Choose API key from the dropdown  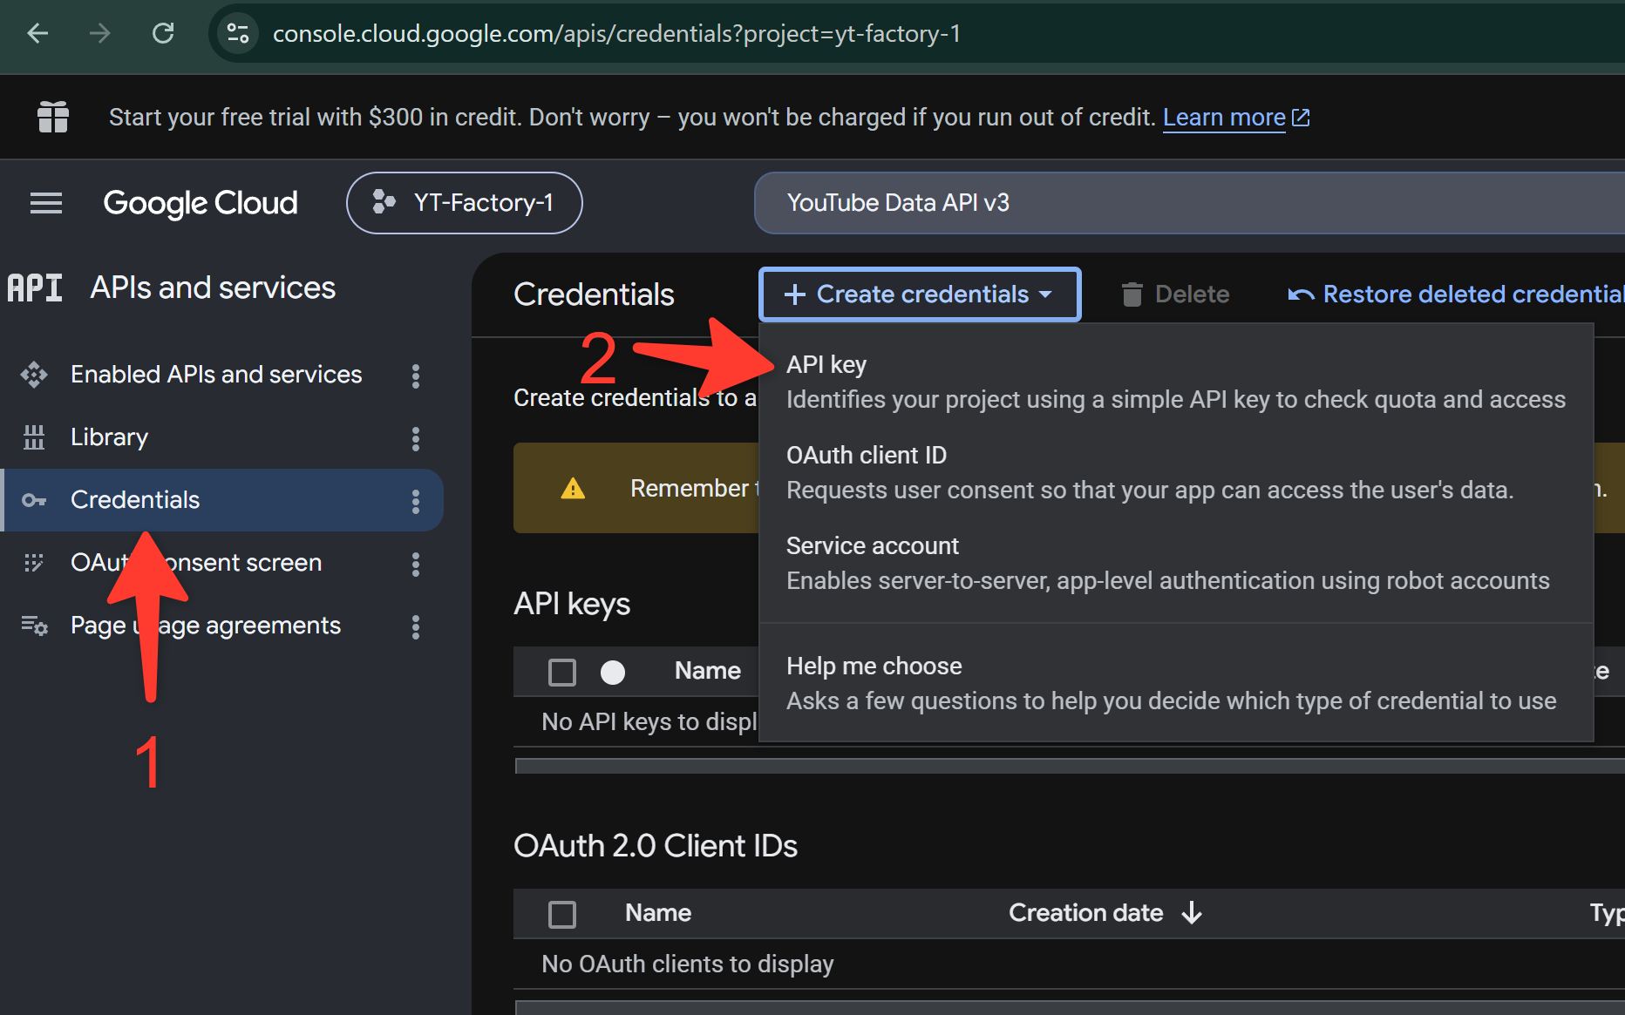coord(1176,382)
